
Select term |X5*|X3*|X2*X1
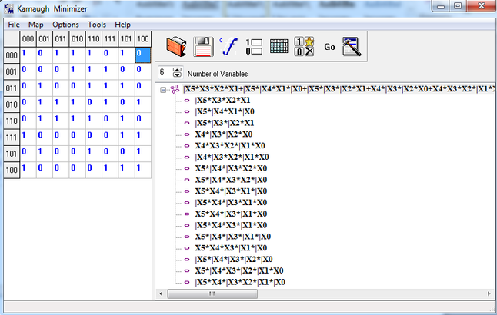[x=225, y=123]
